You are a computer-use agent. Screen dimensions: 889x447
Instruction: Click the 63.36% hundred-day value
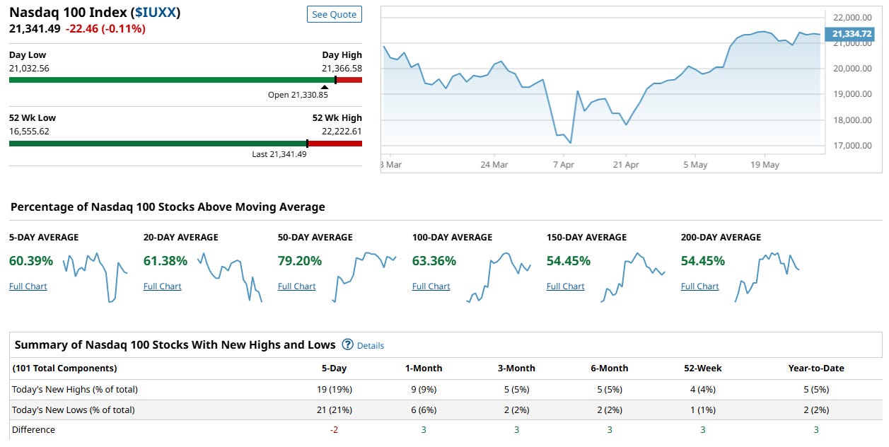pyautogui.click(x=434, y=261)
